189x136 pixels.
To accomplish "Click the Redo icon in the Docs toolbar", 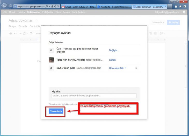I will pyautogui.click(x=20, y=33).
